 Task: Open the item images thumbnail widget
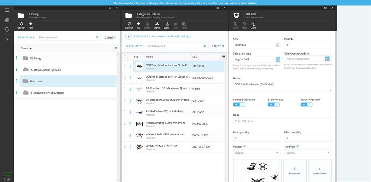click(257, 170)
